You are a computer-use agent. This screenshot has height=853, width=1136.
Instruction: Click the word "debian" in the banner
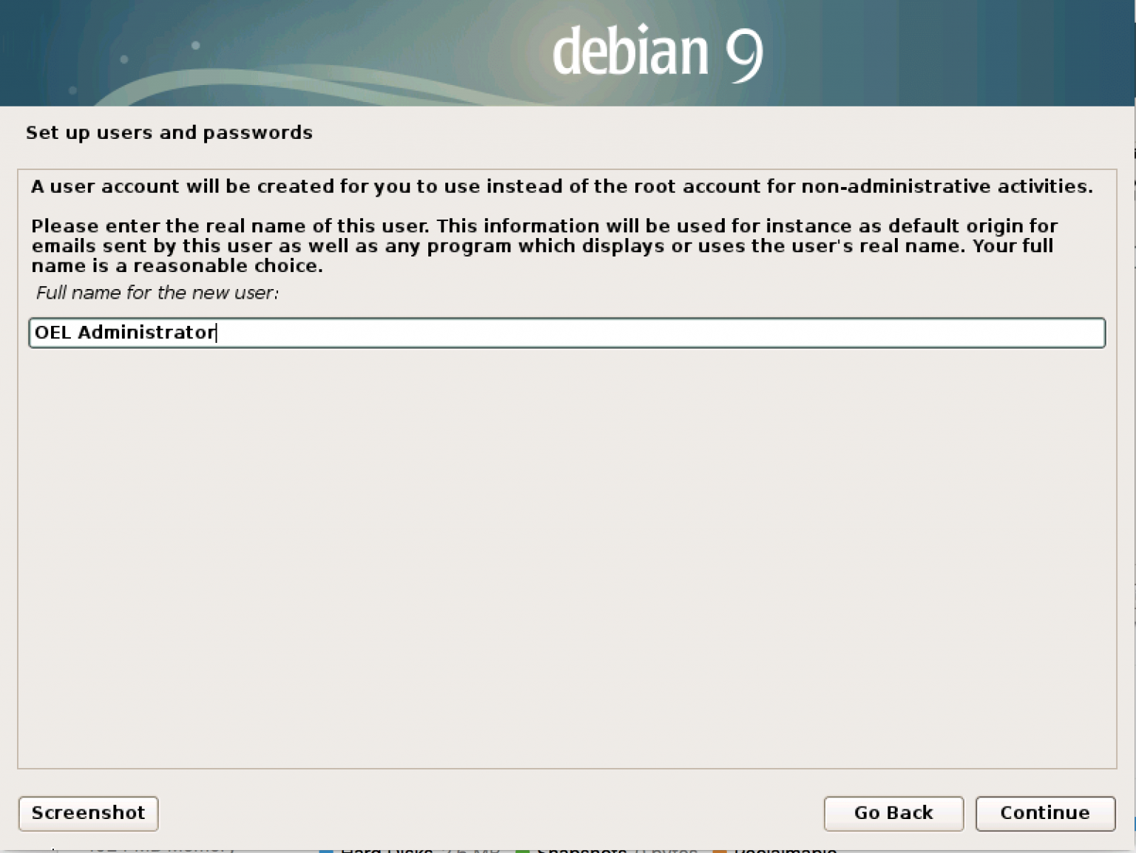[x=630, y=52]
